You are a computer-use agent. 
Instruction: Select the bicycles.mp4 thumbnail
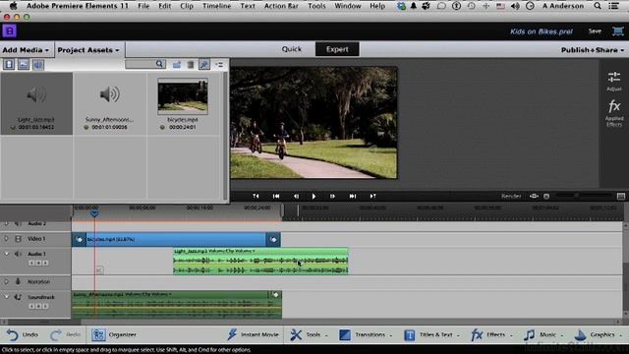point(183,96)
